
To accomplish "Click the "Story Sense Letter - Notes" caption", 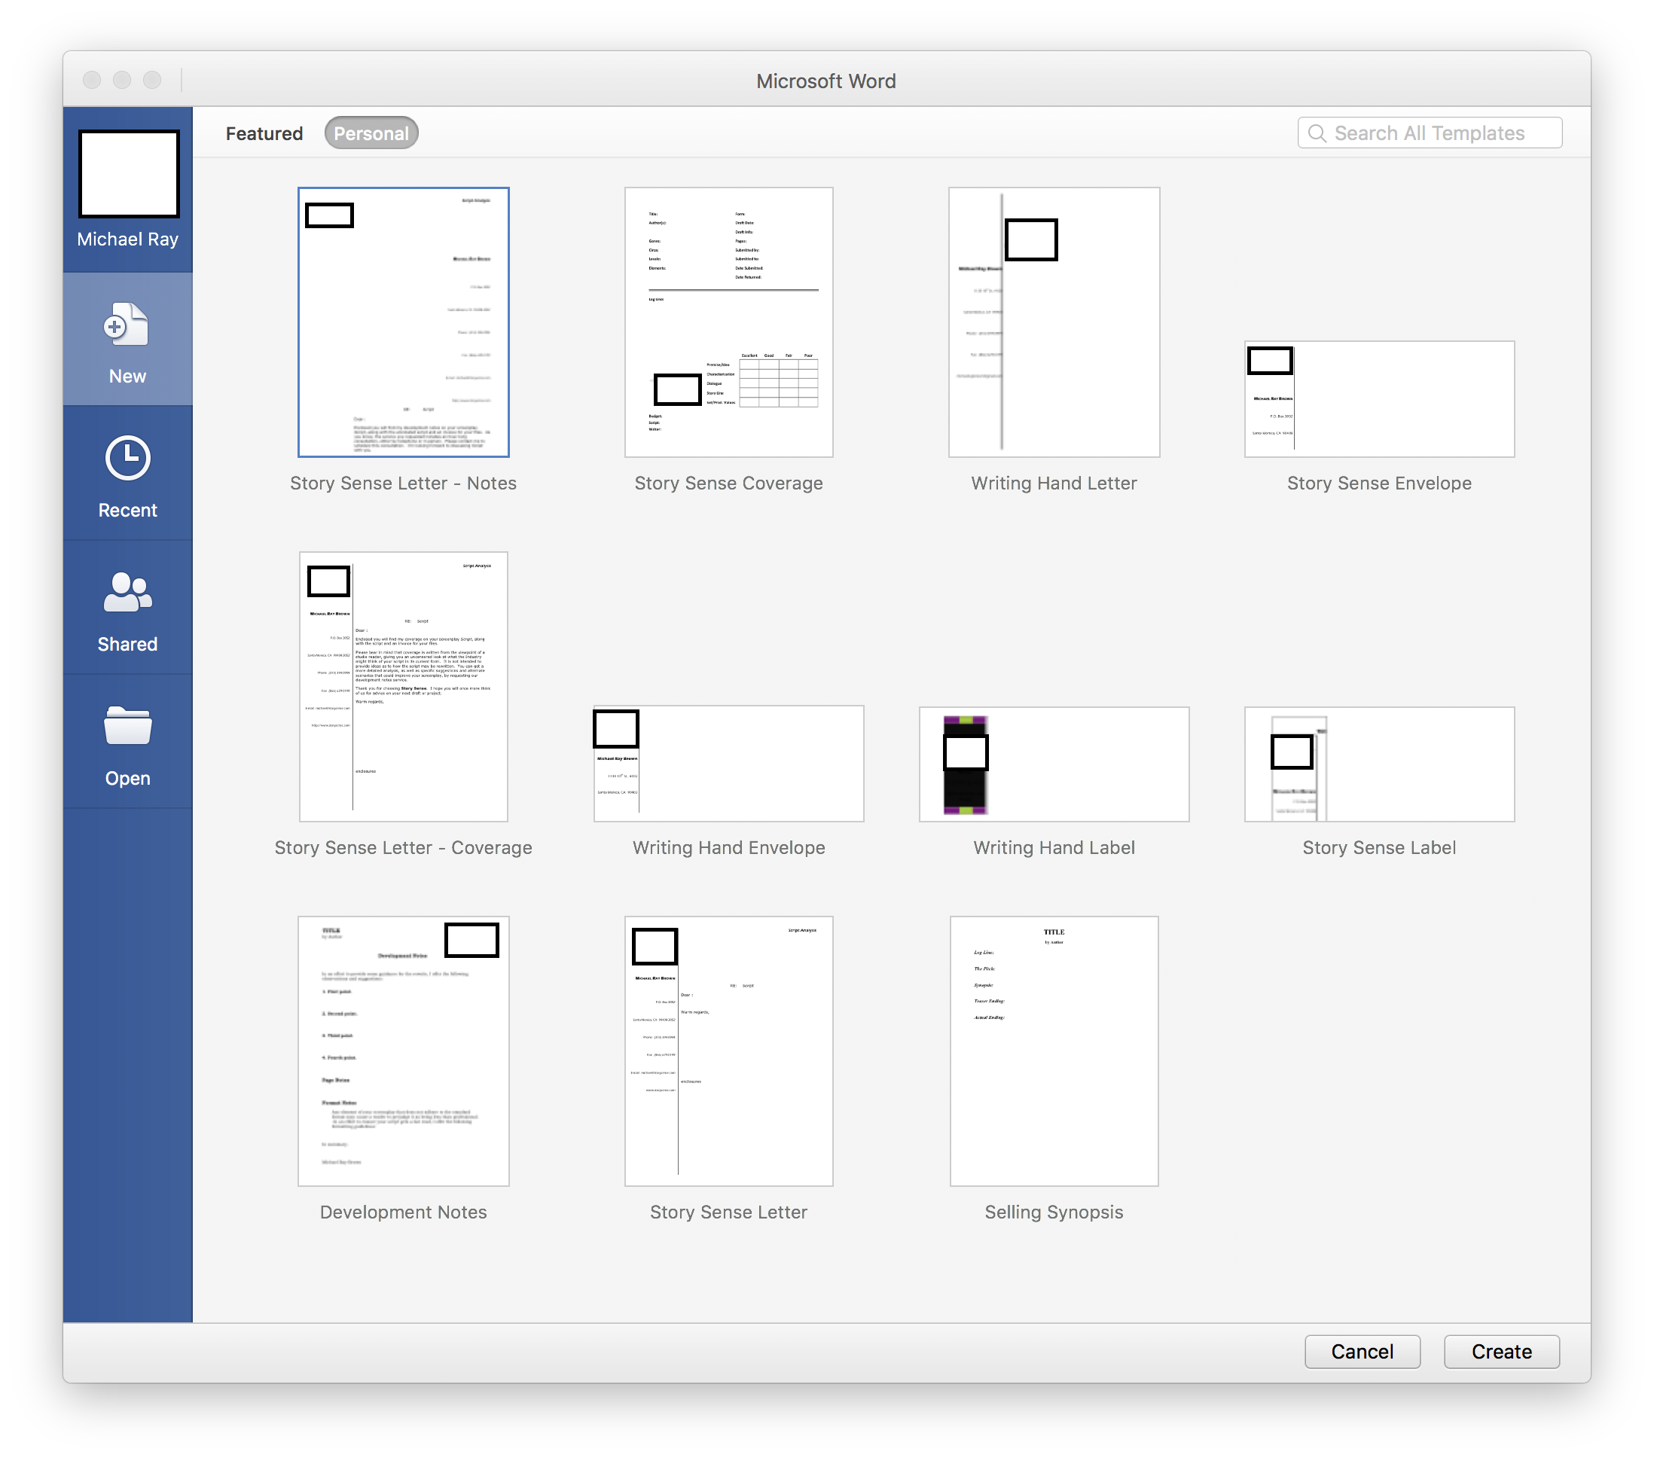I will [403, 483].
